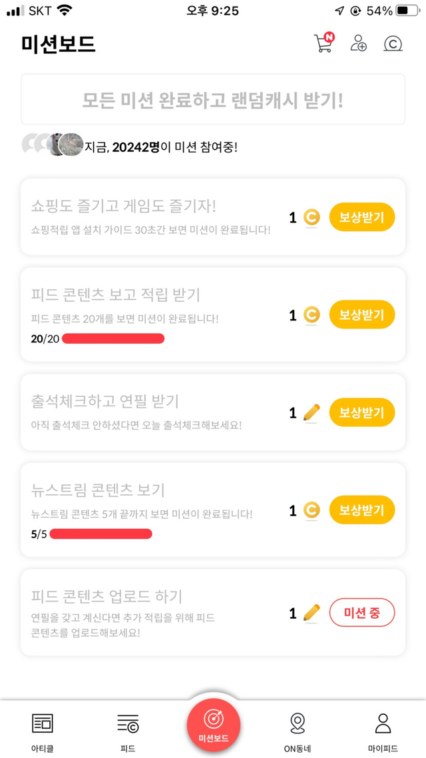Open the cash coin icon in header

click(x=393, y=44)
